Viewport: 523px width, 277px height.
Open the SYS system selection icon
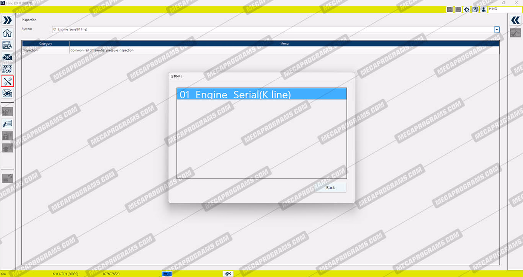click(x=7, y=45)
